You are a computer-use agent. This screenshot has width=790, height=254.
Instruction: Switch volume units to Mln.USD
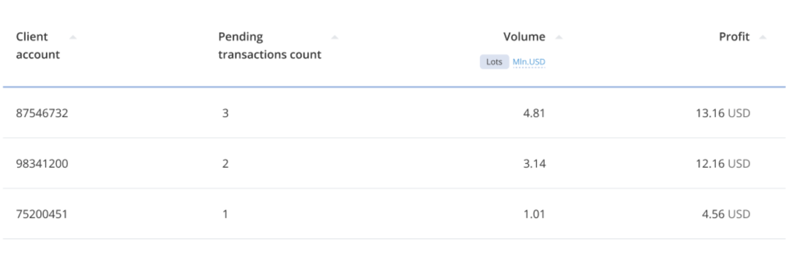click(x=529, y=62)
